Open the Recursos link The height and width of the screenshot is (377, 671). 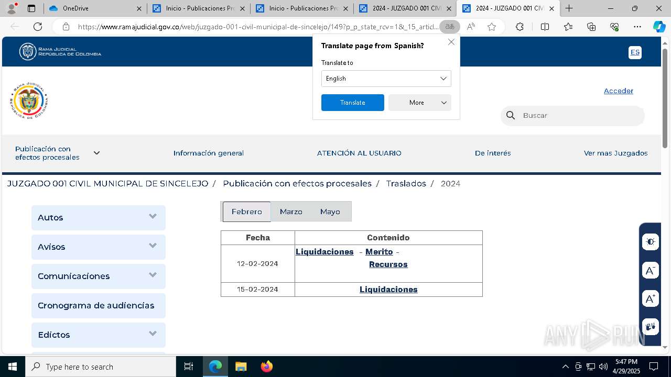click(388, 264)
